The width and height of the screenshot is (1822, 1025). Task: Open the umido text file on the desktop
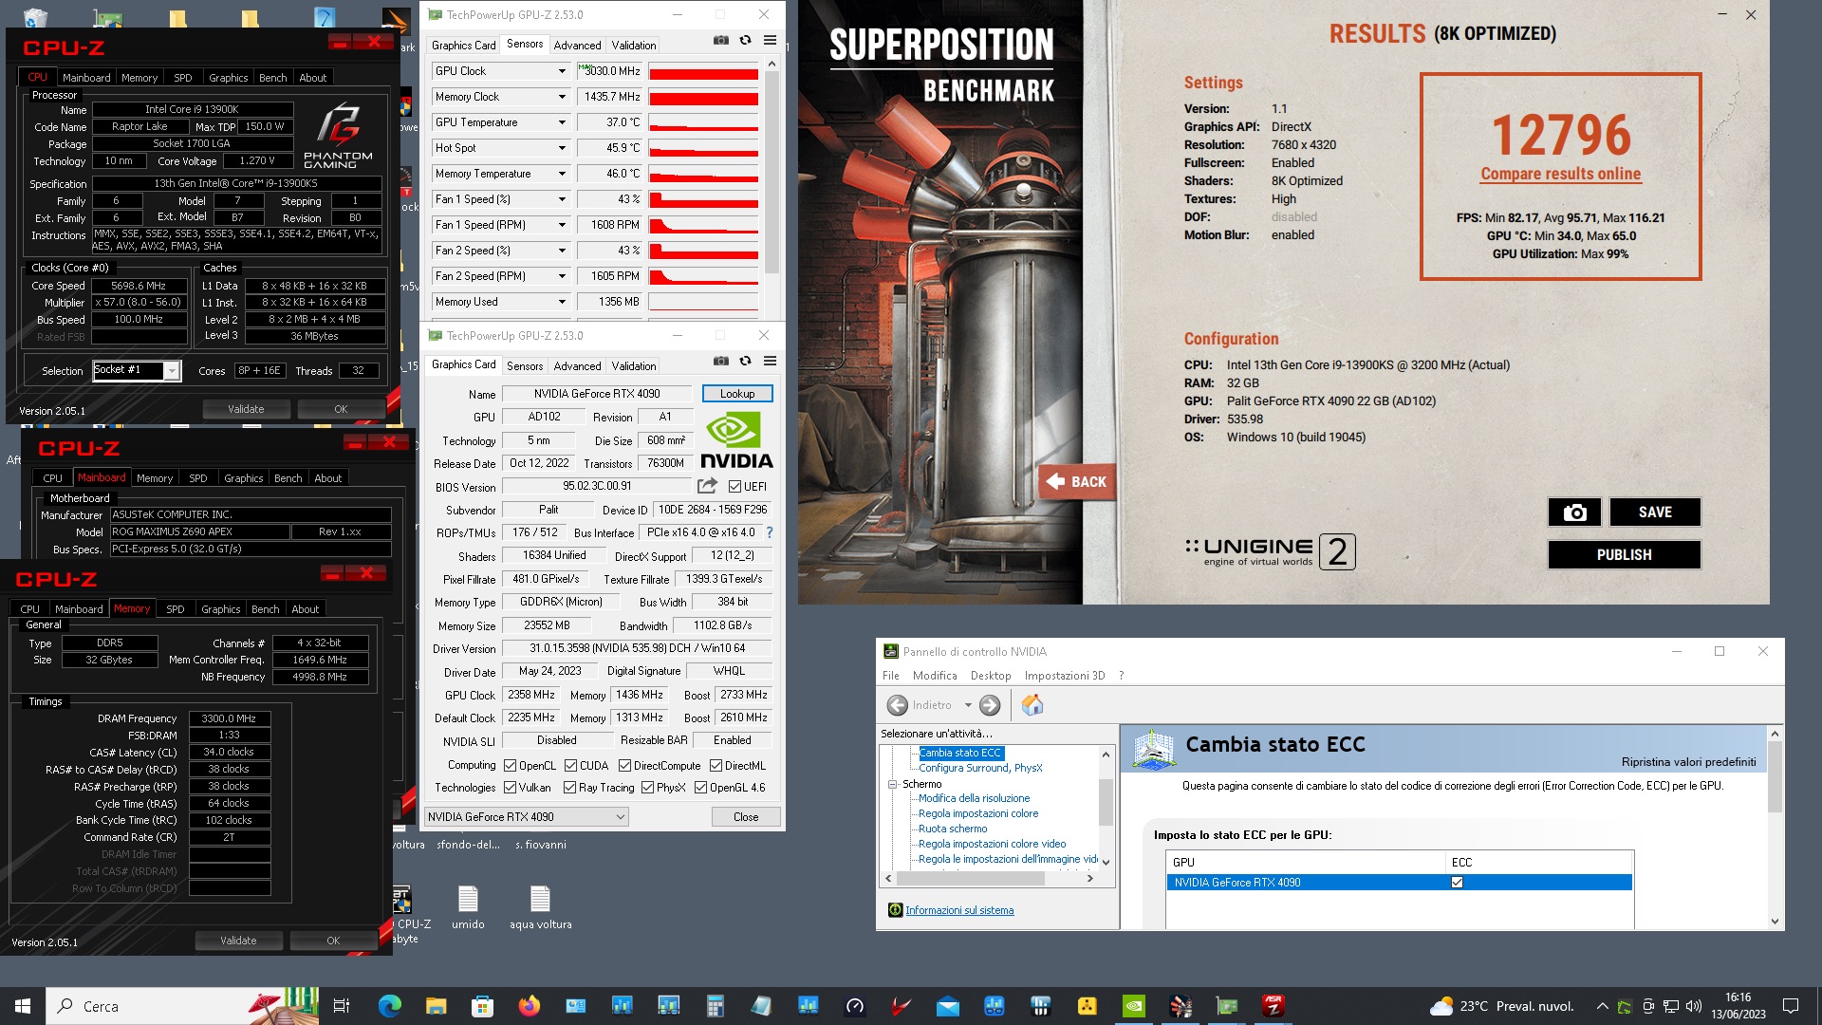[x=468, y=907]
